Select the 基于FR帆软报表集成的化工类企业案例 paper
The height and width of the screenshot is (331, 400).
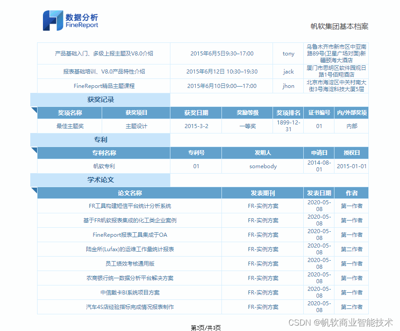tap(130, 220)
